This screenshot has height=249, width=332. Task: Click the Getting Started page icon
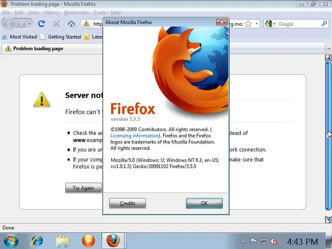43,37
